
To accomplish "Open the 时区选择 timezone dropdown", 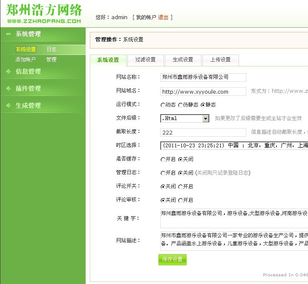I will point(233,146).
